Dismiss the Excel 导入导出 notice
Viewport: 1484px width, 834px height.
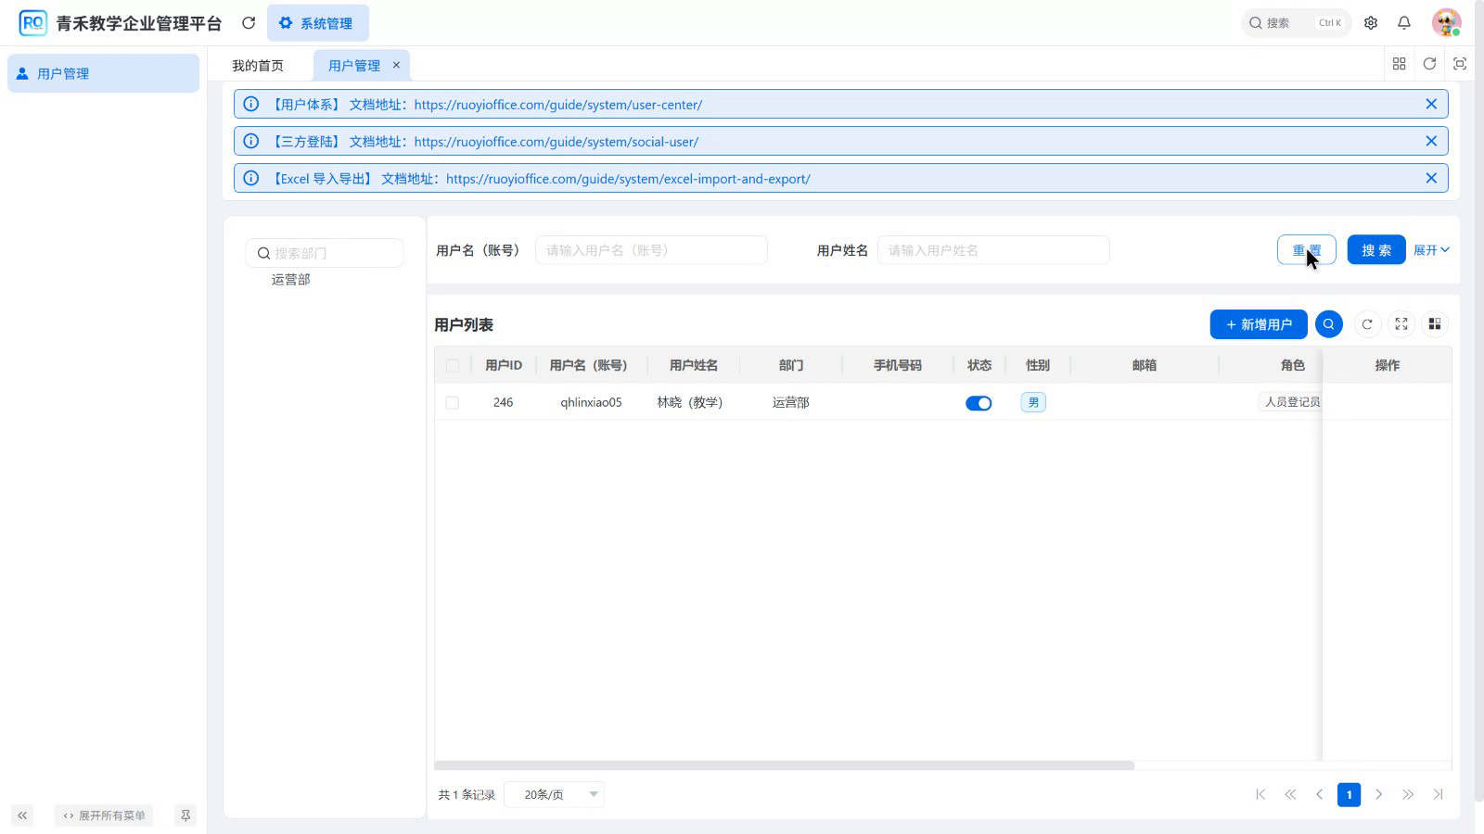[1431, 179]
